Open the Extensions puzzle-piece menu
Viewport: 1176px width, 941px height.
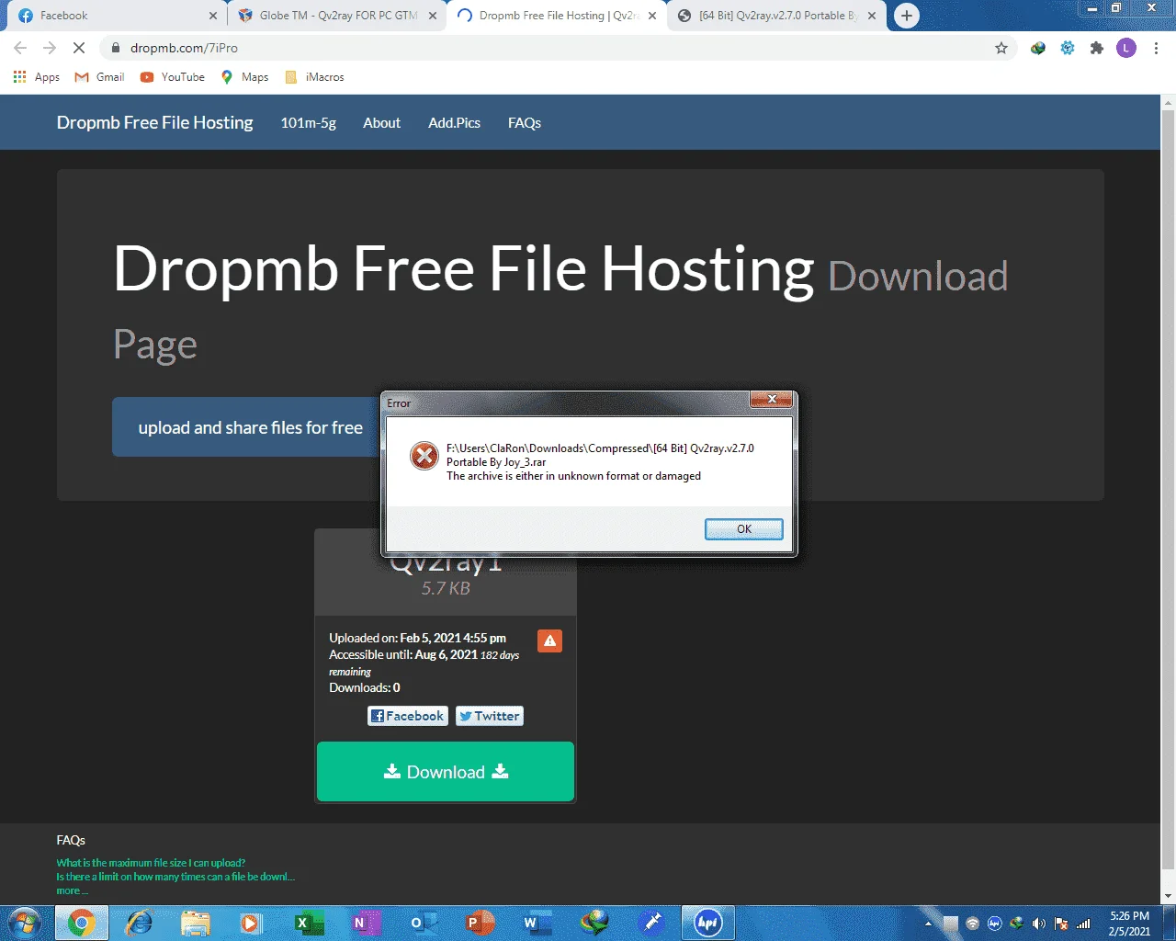[1097, 48]
